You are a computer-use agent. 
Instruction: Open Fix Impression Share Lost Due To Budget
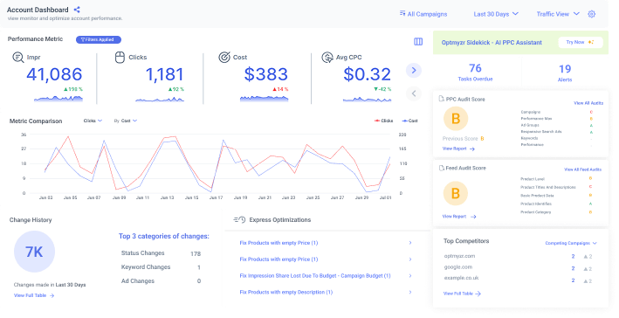[315, 276]
